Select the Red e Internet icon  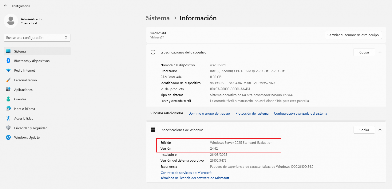coord(8,70)
